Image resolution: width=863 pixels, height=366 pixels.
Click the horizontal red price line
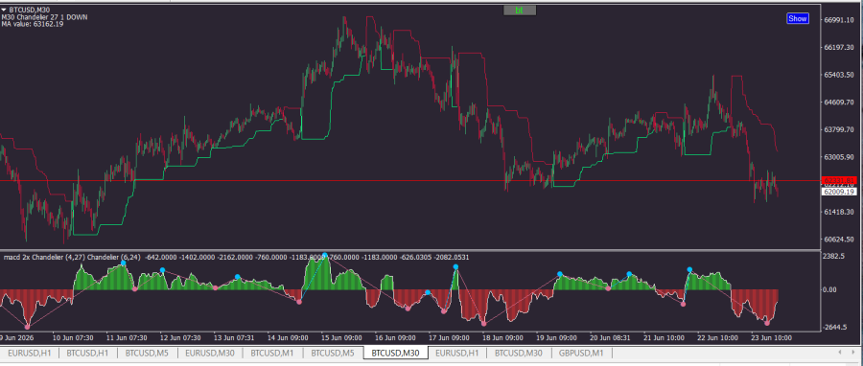(410, 180)
